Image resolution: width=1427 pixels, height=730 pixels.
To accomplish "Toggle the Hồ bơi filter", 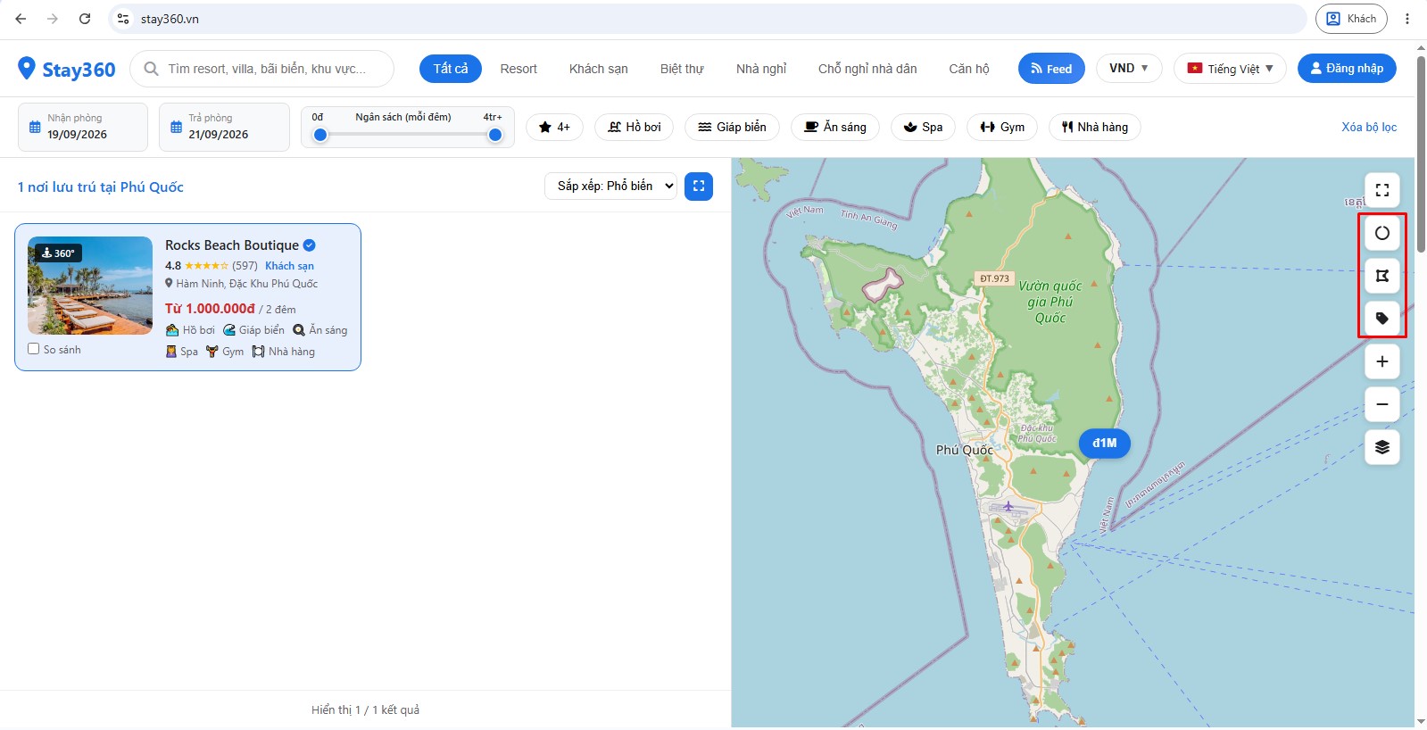I will [635, 127].
